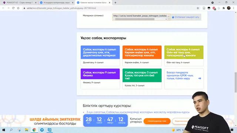Image resolution: width=237 pixels, height=133 pixels.
Task: Click the orange Олимпиадалар тізімі button
Action: [x=157, y=121]
